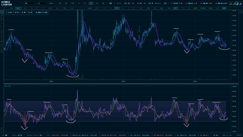Click the GME ticker symbol input field

click(29, 3)
